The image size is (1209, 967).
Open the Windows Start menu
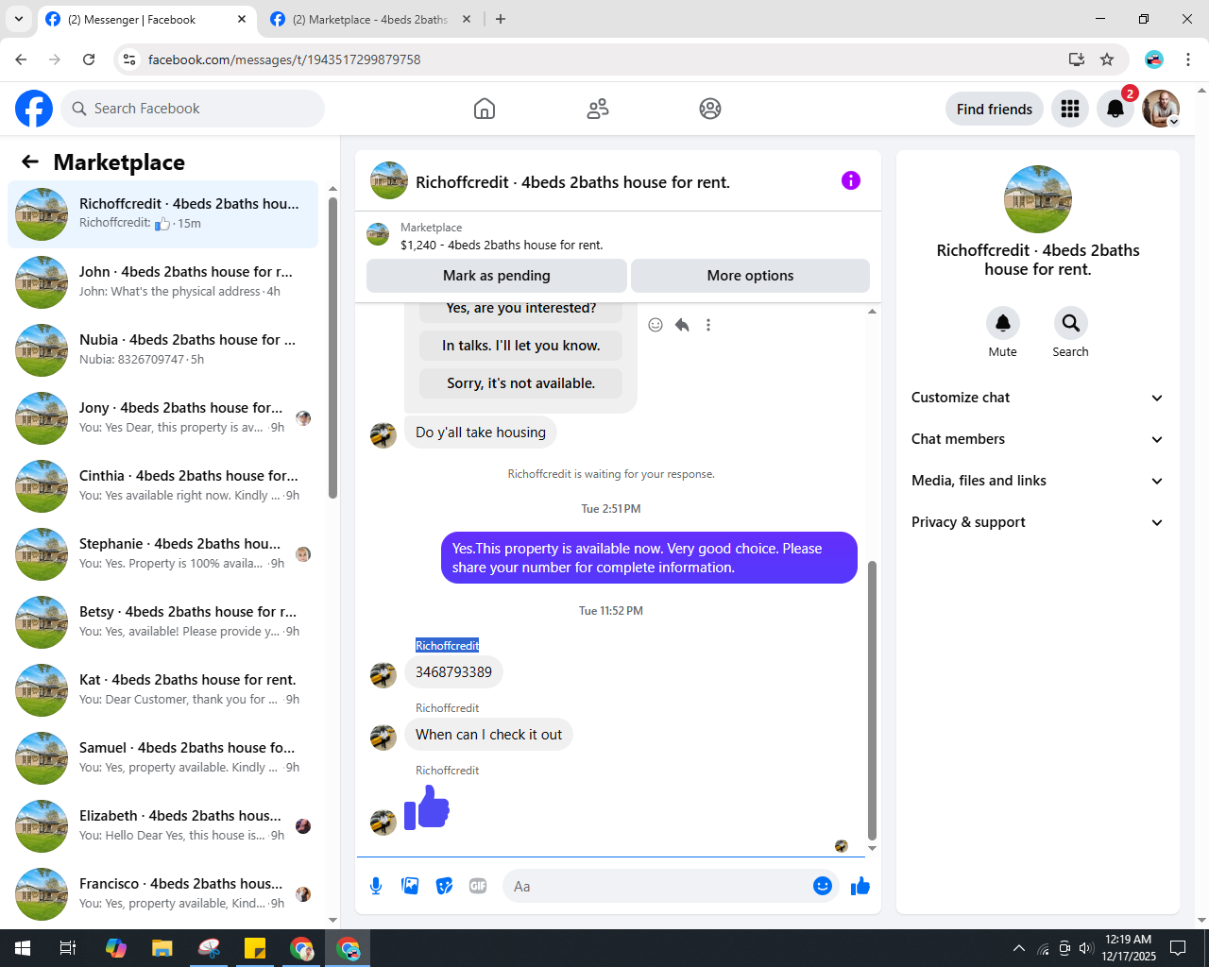[x=23, y=948]
